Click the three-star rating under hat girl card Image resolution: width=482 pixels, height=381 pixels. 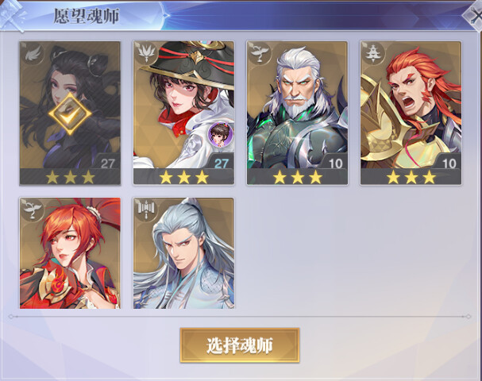tap(183, 177)
